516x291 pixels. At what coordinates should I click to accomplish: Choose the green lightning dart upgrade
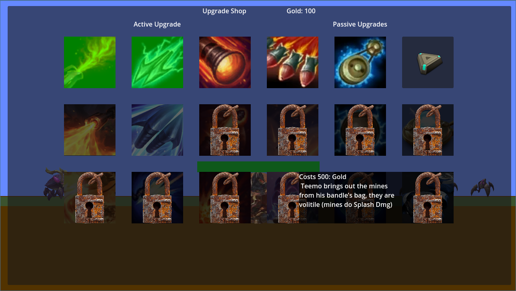click(x=157, y=62)
